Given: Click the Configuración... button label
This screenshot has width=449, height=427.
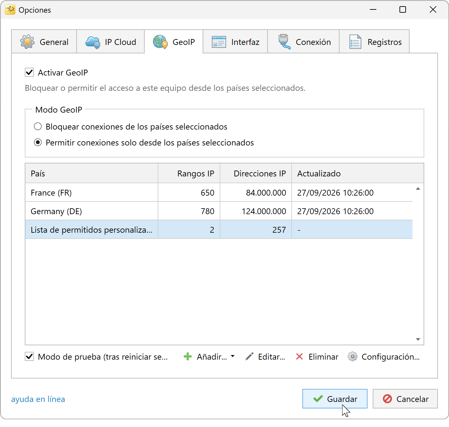Looking at the screenshot, I should coord(390,357).
